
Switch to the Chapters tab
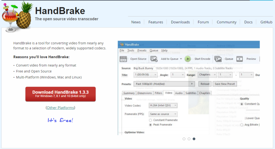pyautogui.click(x=205, y=93)
